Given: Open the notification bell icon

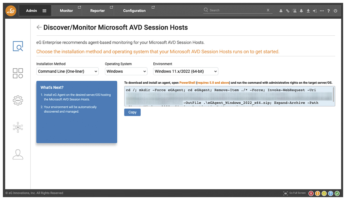Looking at the screenshot, I should [x=301, y=11].
